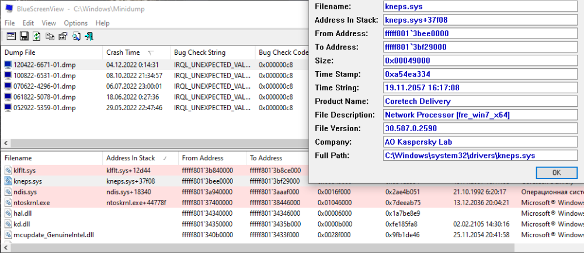Click the Exit door toolbar icon
This screenshot has height=253, width=584.
(89, 36)
